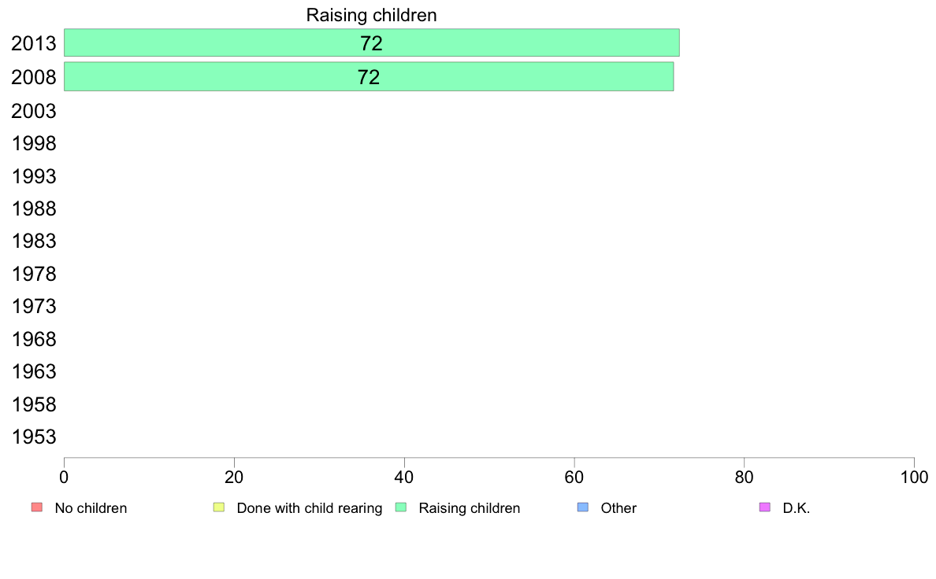Select the blue Other legend swatch
Screen dimensions: 936x579
pyautogui.click(x=583, y=507)
